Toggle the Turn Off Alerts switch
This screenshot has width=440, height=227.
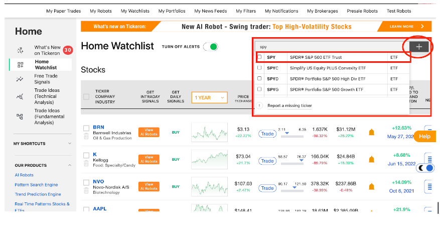tap(211, 47)
